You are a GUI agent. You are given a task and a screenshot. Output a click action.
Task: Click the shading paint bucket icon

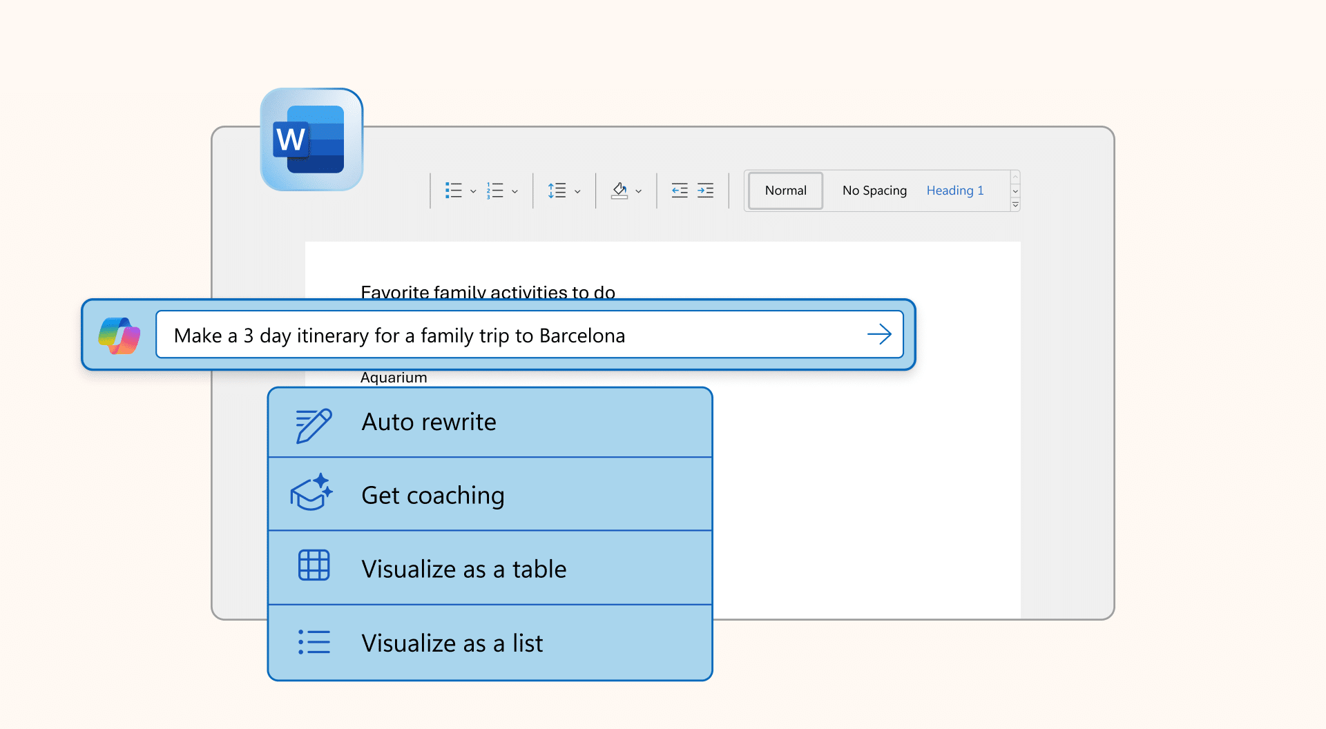click(x=619, y=191)
